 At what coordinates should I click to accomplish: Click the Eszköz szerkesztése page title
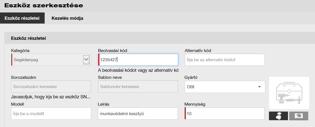(44, 6)
